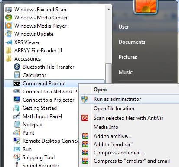This screenshot has height=167, width=179.
Task: Click WinRAR icon beside Compress to cmd.rar and email
Action: click(85, 161)
